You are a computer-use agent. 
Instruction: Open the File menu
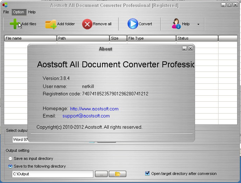click(6, 12)
